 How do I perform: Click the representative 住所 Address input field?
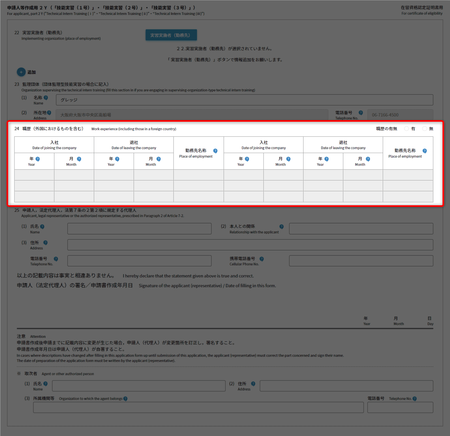tap(250, 245)
